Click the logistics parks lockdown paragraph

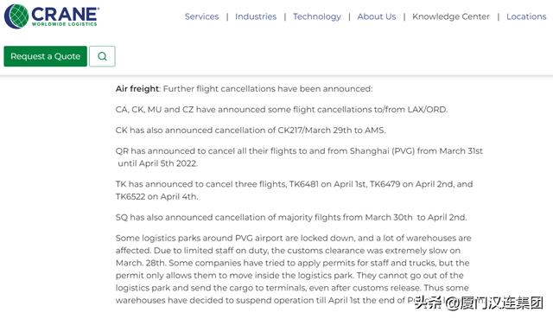tap(294, 269)
